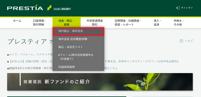Open the 借入・返済 navigation menu
This screenshot has width=201, height=97.
157,23
